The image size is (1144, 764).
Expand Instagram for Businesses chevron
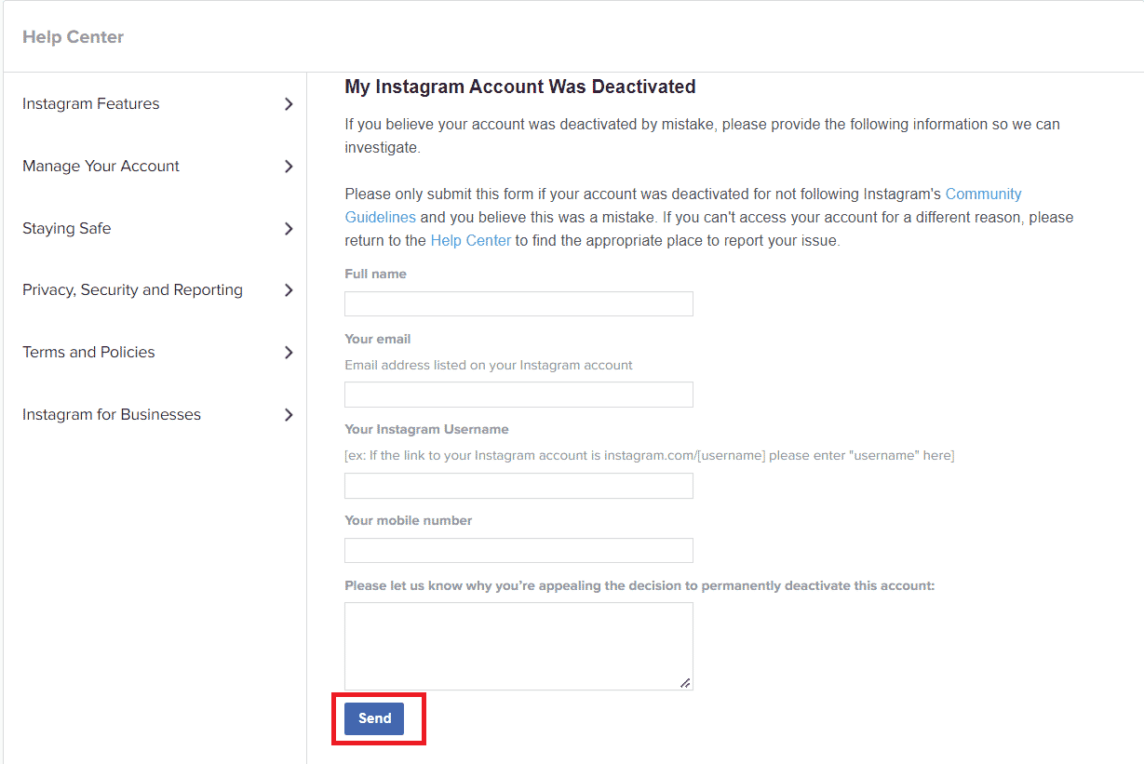coord(289,415)
